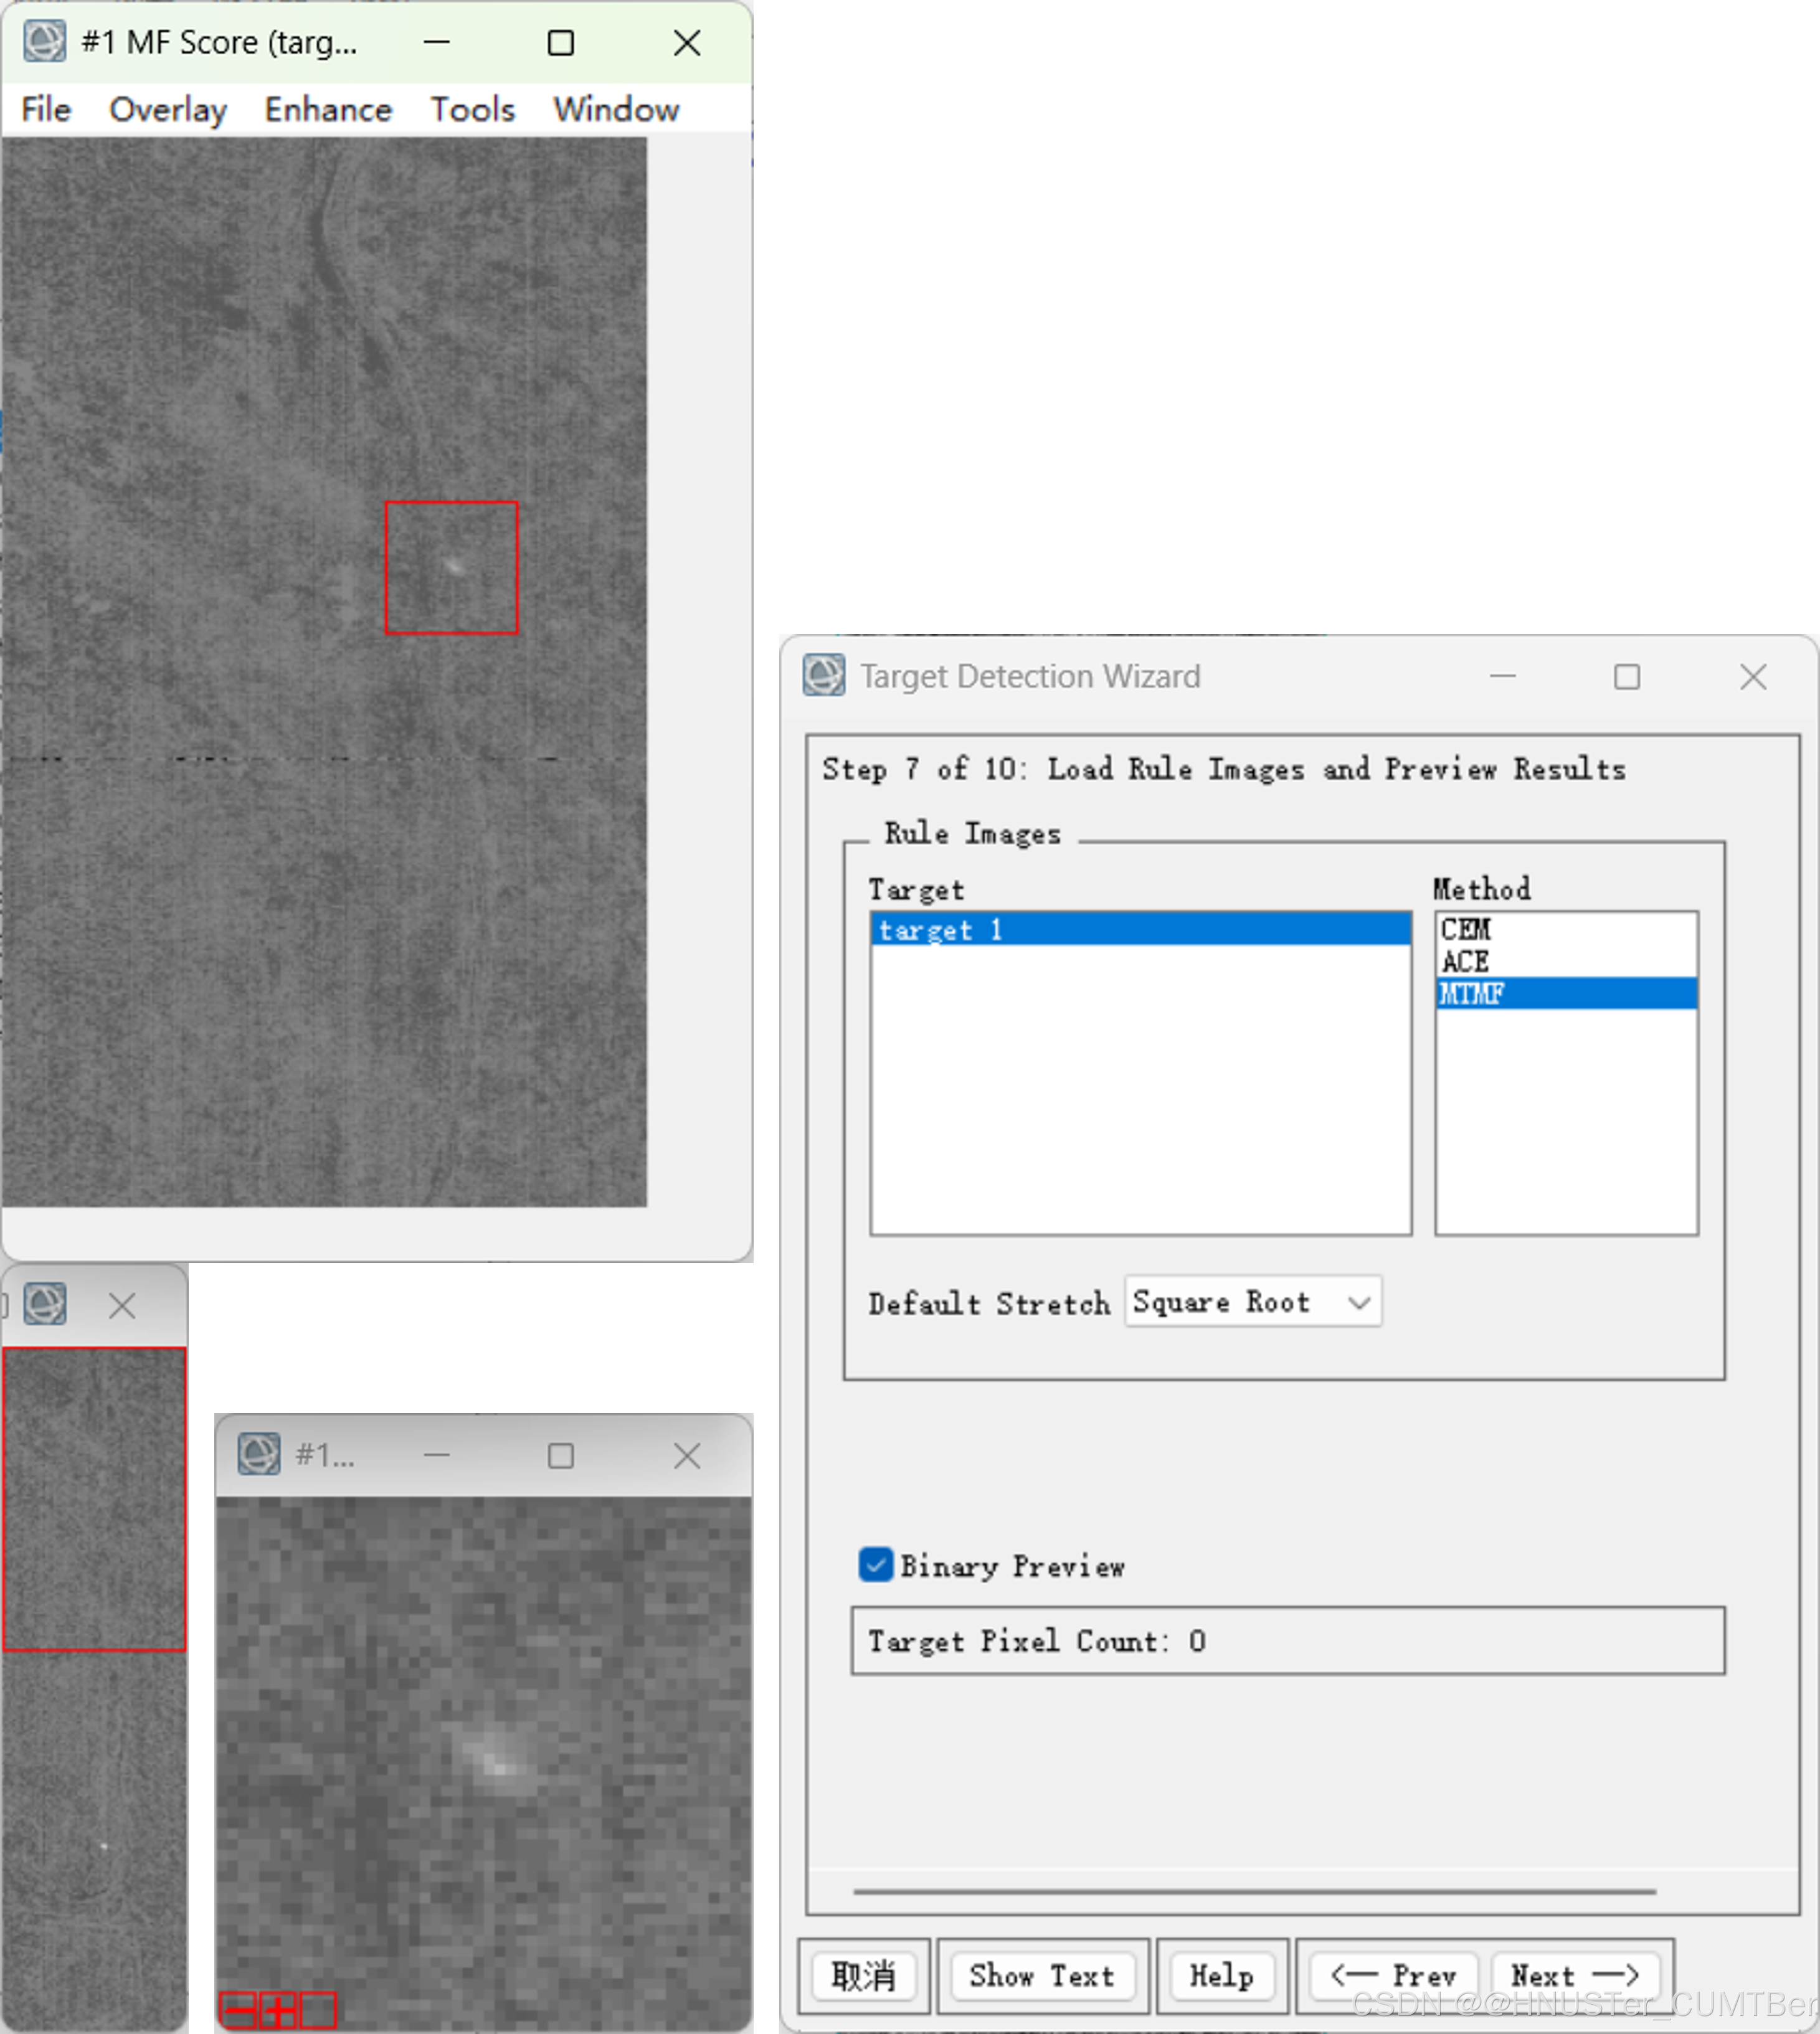1820x2034 pixels.
Task: Open the Overlay menu
Action: [168, 109]
